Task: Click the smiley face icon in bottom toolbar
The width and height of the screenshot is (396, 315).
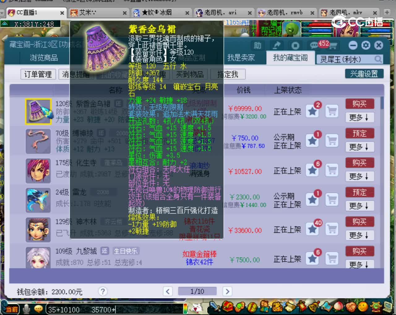Action: (x=363, y=307)
